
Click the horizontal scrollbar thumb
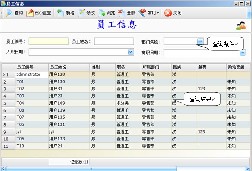(92, 168)
